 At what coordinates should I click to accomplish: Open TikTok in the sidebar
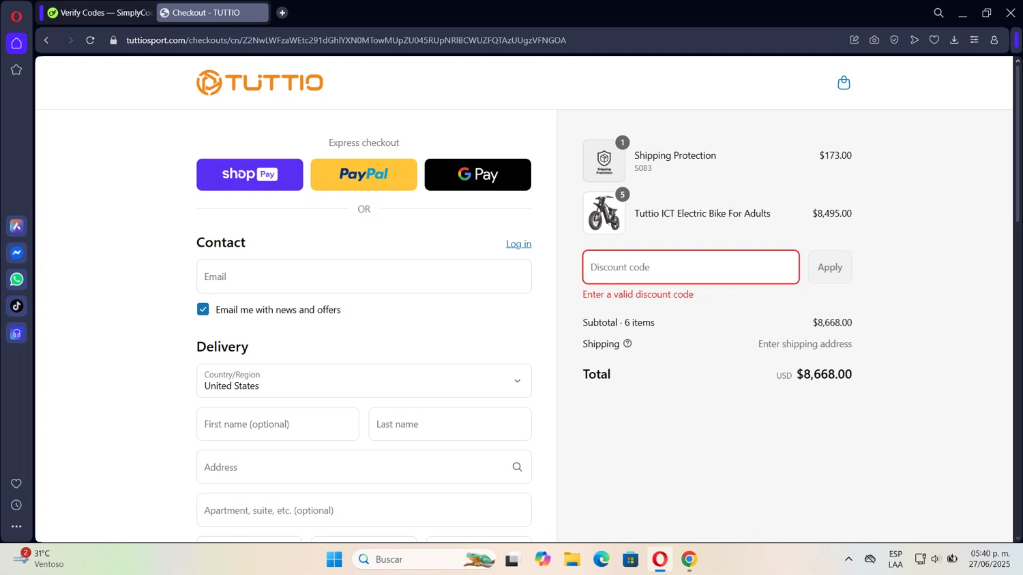click(x=17, y=306)
